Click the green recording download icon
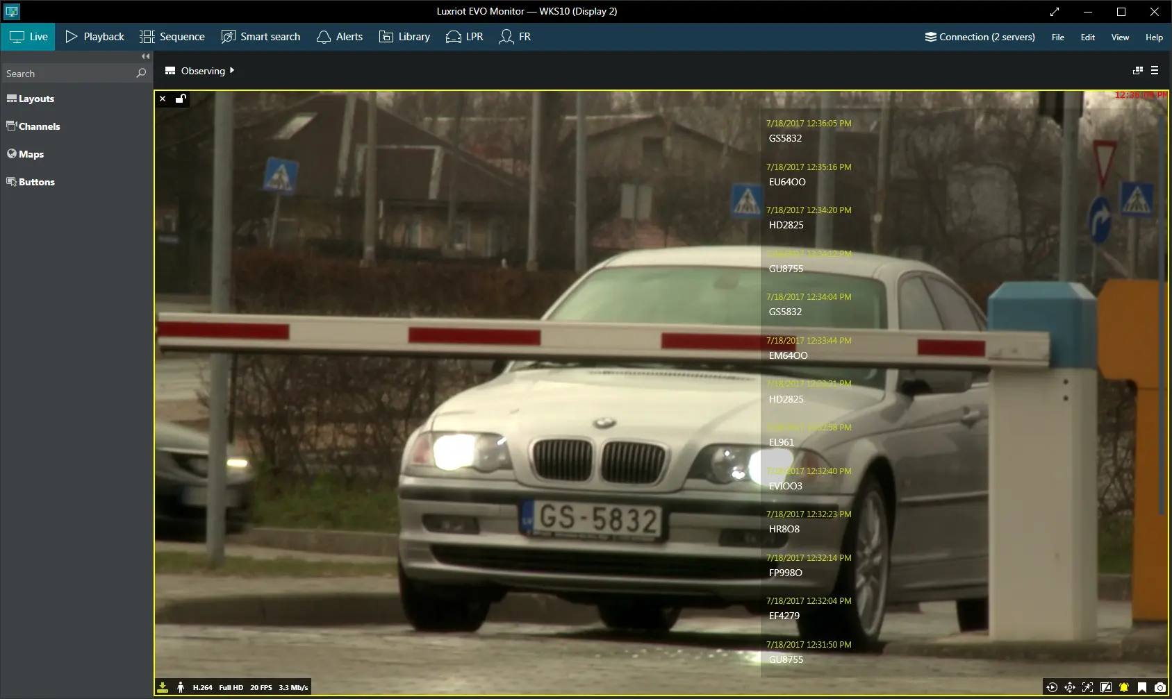Viewport: 1172px width, 699px height. [x=163, y=687]
